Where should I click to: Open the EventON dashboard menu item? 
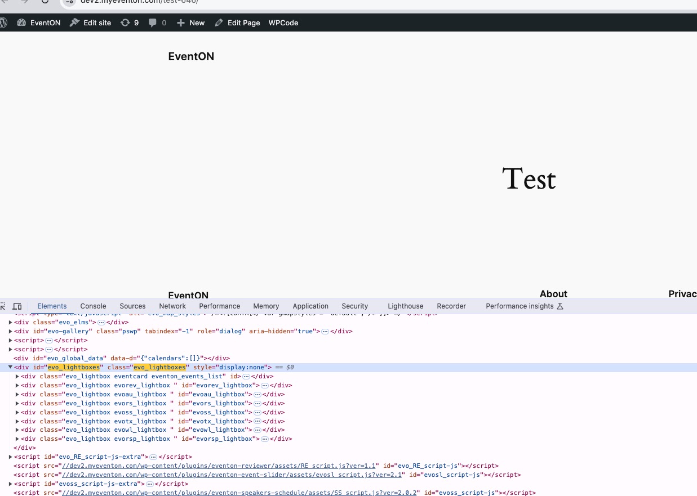[39, 23]
